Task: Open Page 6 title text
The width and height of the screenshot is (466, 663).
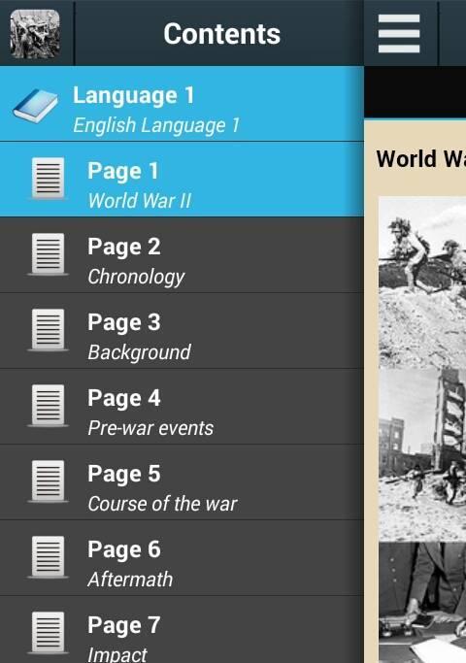Action: pyautogui.click(x=124, y=549)
